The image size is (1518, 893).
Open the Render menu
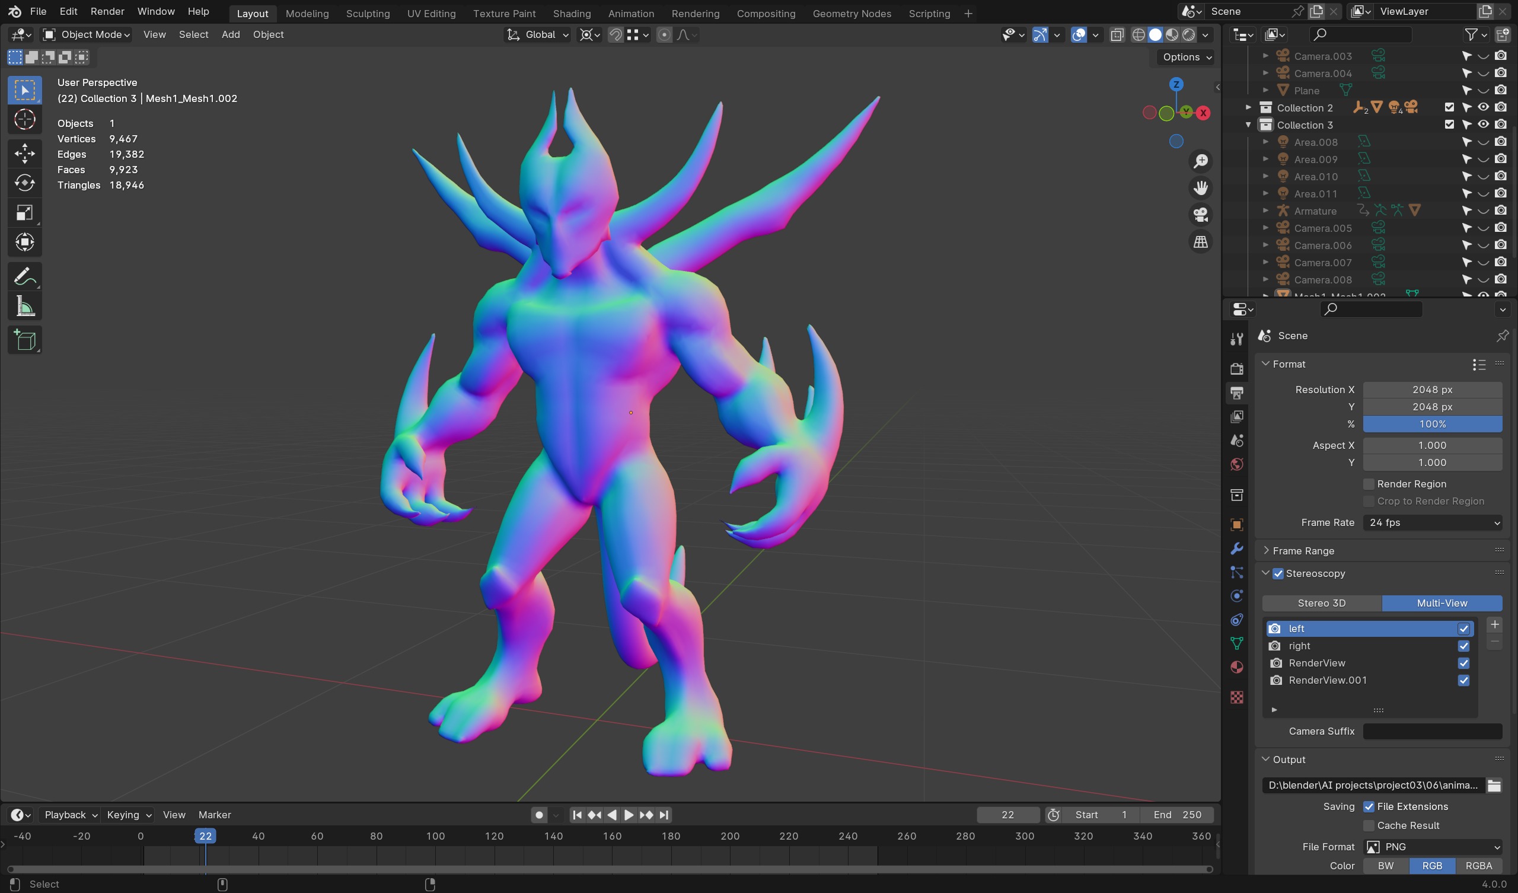click(107, 11)
